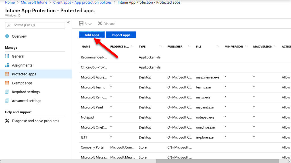Open the Protected apps menu item
Viewport: 291px width, 163px height.
click(24, 74)
